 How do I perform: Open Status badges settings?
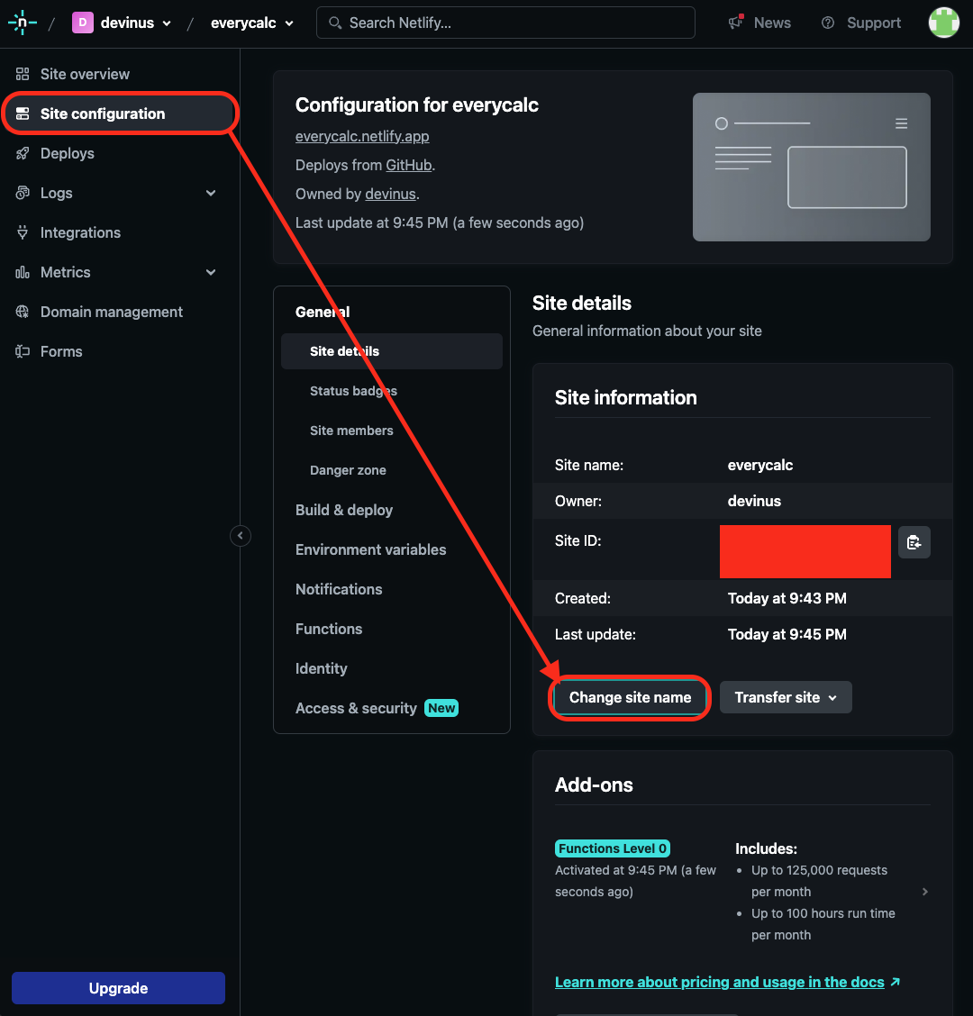pos(353,391)
